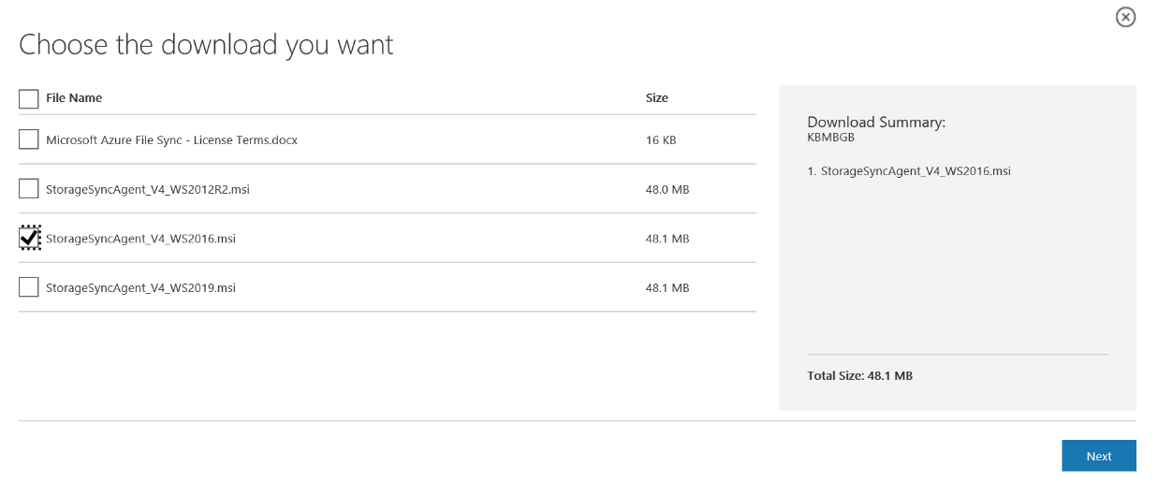The width and height of the screenshot is (1158, 482).
Task: Click the Size column header
Action: click(x=657, y=98)
